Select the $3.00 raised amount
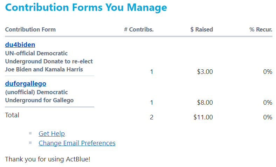Image resolution: width=276 pixels, height=167 pixels. tap(205, 72)
